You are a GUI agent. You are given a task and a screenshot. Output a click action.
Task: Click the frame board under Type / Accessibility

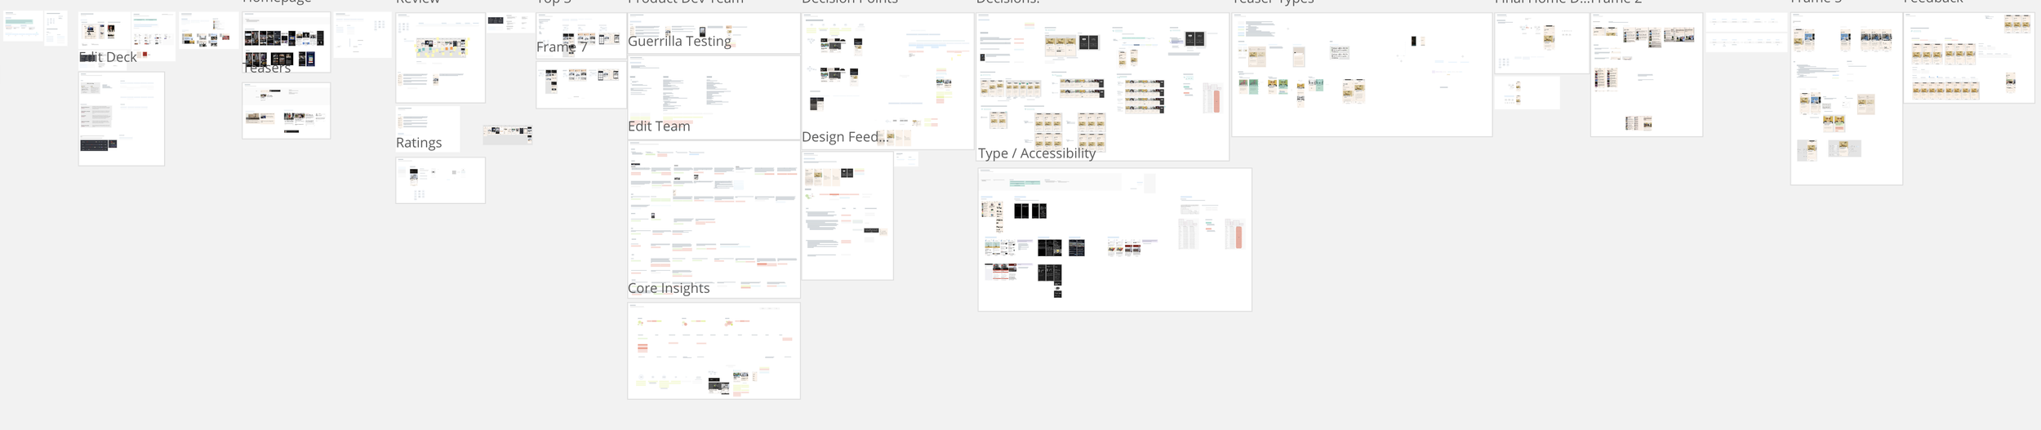(x=1114, y=240)
